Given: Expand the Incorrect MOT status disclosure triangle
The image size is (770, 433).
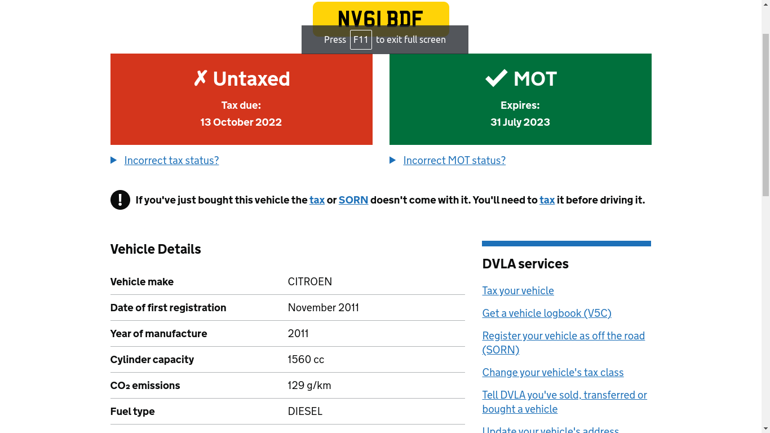Looking at the screenshot, I should click(x=393, y=160).
